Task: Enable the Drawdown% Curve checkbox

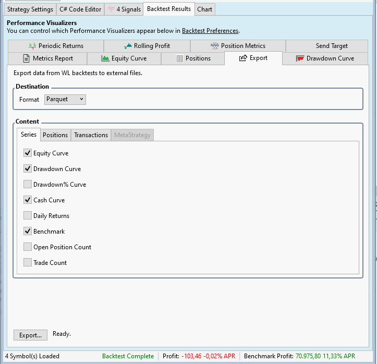Action: tap(28, 185)
